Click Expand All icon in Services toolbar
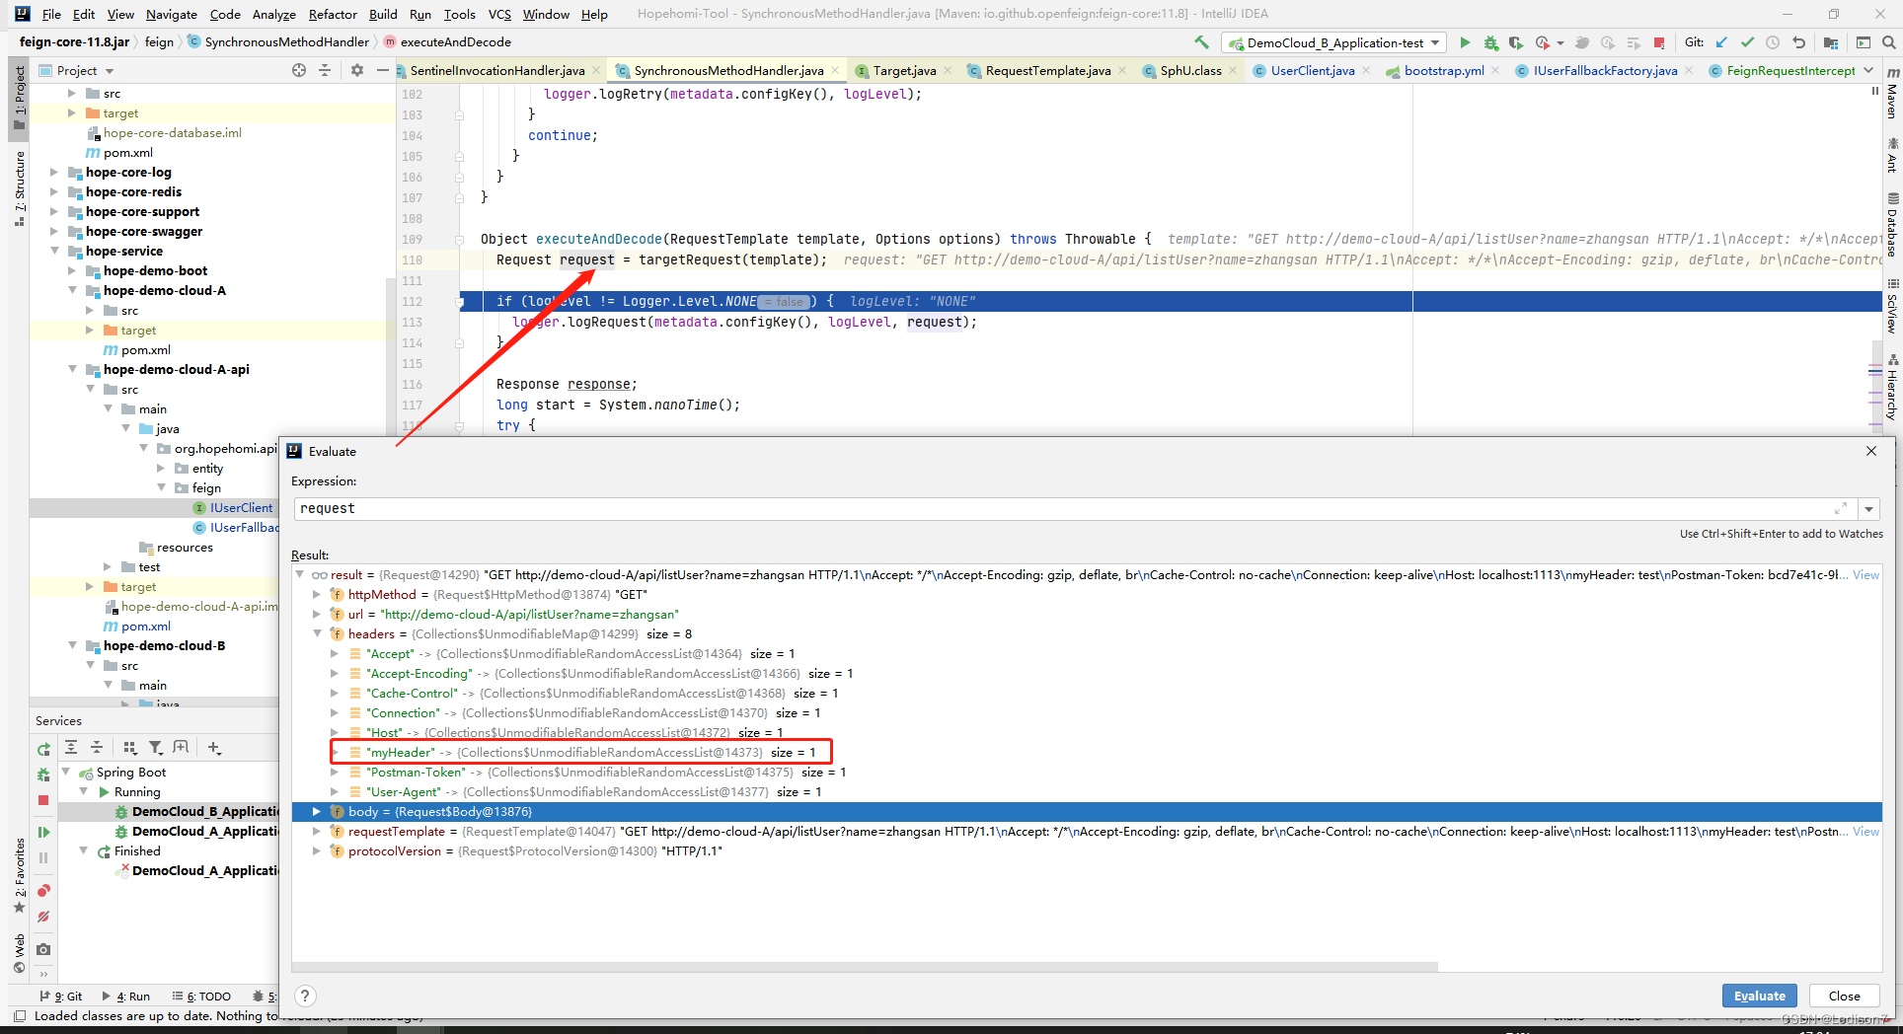The height and width of the screenshot is (1034, 1903). pyautogui.click(x=71, y=748)
